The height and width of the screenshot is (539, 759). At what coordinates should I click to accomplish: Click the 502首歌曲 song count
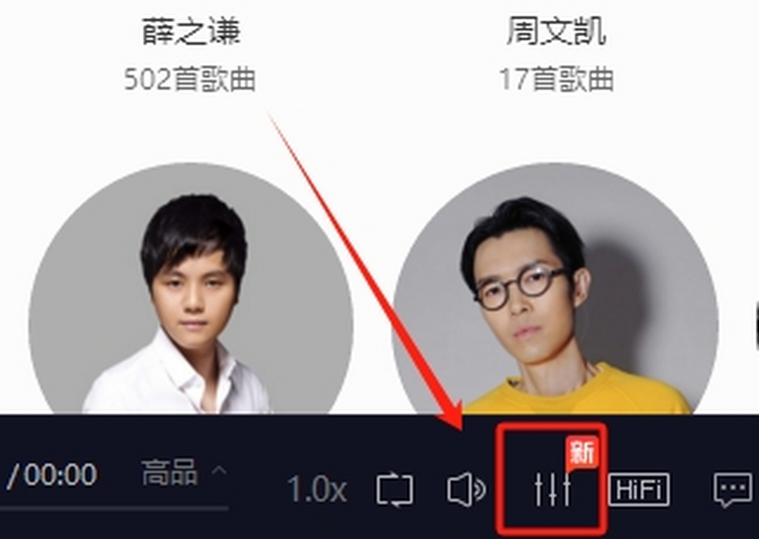click(190, 80)
